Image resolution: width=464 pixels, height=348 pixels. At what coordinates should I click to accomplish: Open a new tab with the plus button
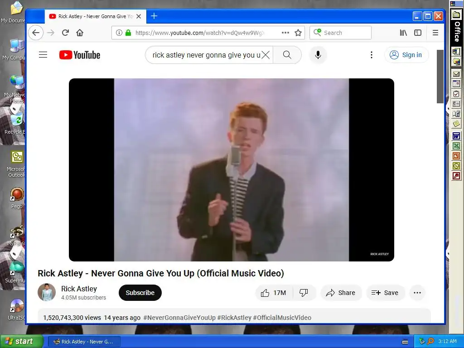[154, 16]
